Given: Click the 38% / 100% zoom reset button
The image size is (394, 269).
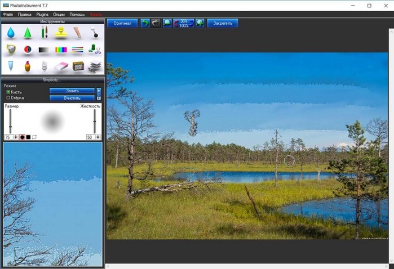Looking at the screenshot, I should (x=183, y=23).
